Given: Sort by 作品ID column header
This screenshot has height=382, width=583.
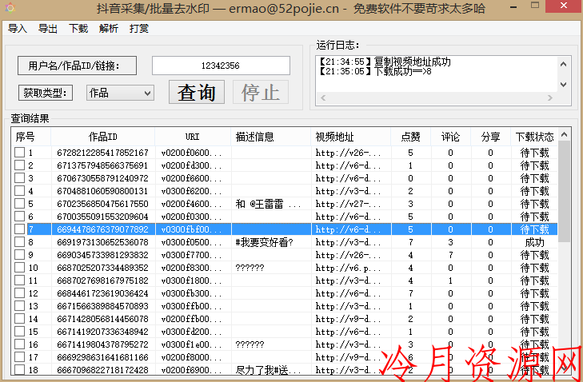Looking at the screenshot, I should point(103,137).
